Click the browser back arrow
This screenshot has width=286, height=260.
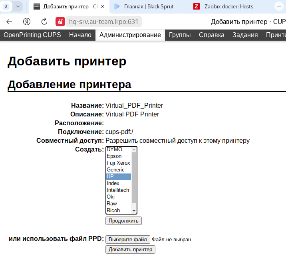tap(9, 22)
